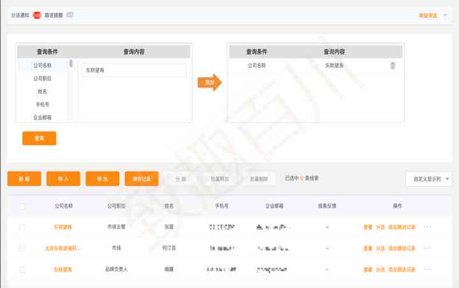Image resolution: width=459 pixels, height=288 pixels.
Task: Open 东软望海 company link in 市场主管 row
Action: 62,227
